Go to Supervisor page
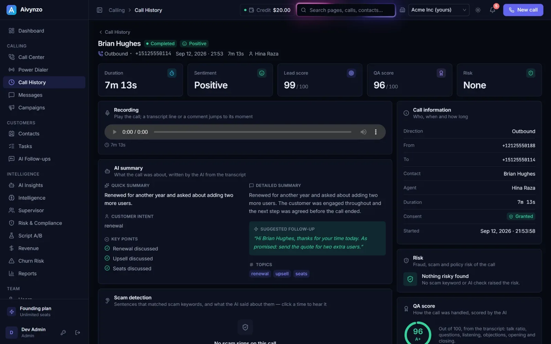Screen dimensions: 551x344 pyautogui.click(x=44, y=211)
